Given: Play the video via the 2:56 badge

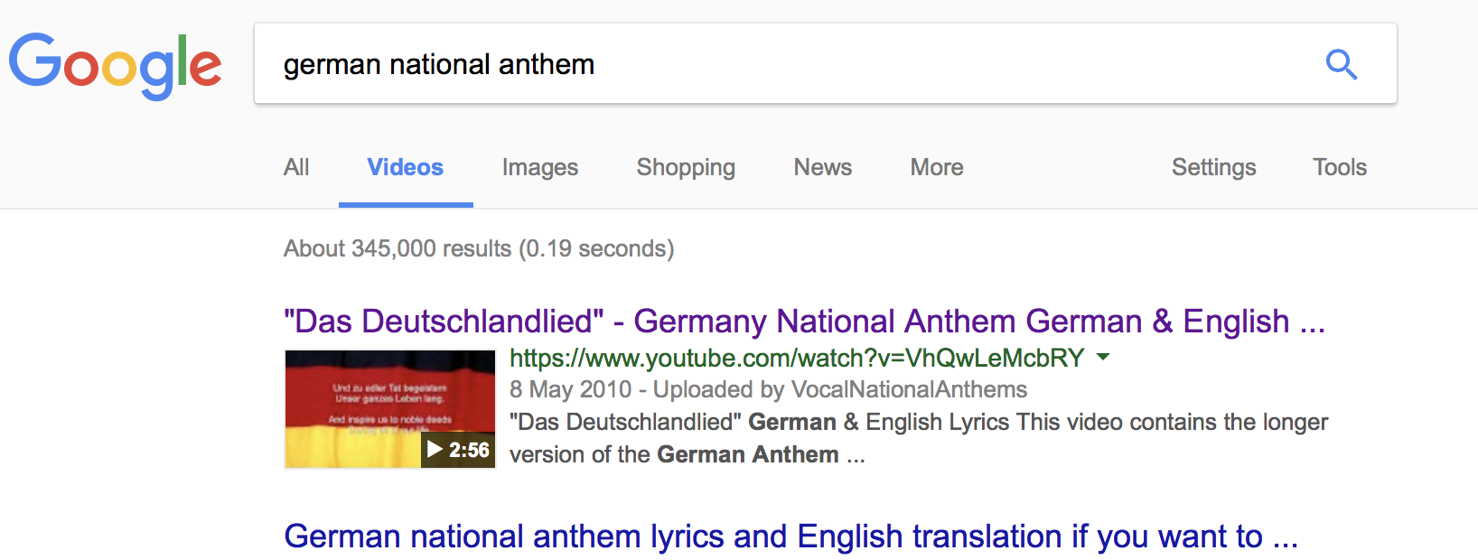Looking at the screenshot, I should (x=458, y=449).
